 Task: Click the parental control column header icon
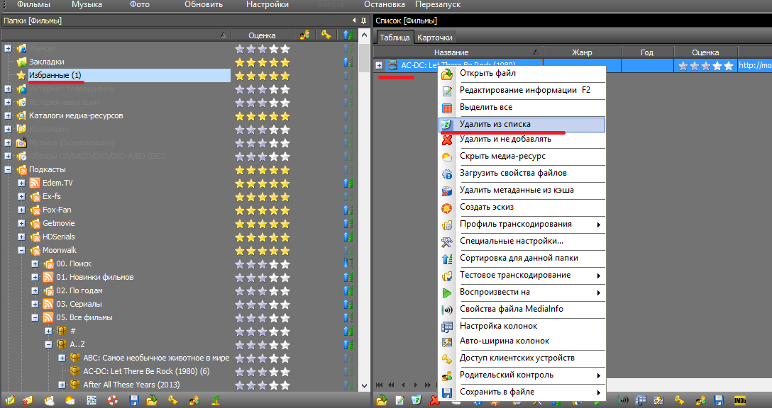pos(305,35)
